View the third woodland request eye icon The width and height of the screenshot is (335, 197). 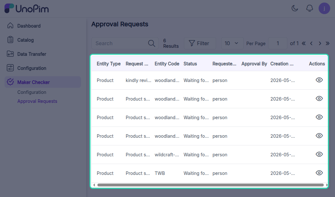coord(319,117)
